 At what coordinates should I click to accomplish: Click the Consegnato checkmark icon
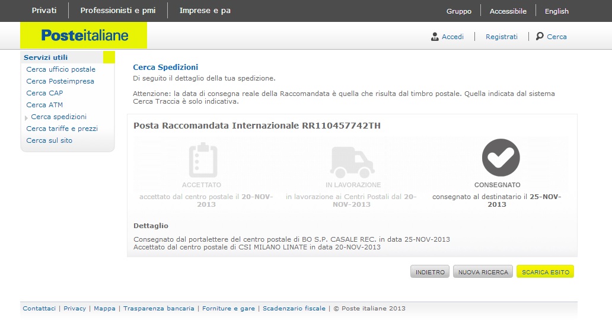501,158
